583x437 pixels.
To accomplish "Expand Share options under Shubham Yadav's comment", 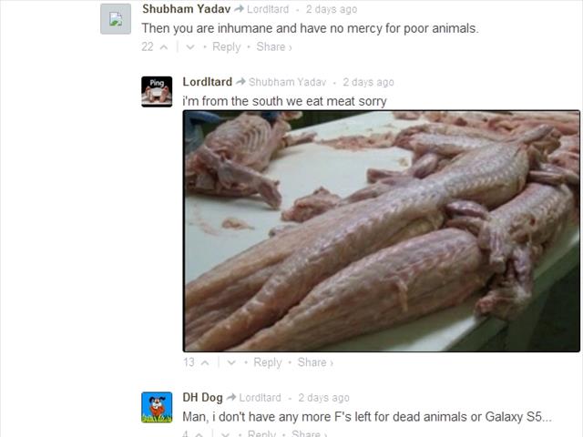I will 274,47.
